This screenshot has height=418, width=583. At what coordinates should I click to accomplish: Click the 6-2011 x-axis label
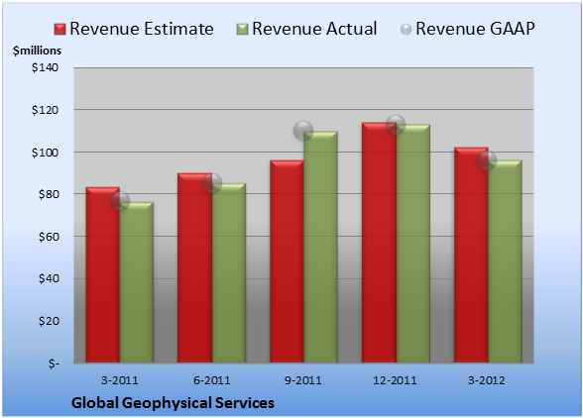coord(211,380)
